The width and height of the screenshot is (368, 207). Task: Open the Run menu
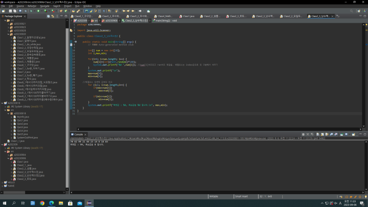[77, 6]
